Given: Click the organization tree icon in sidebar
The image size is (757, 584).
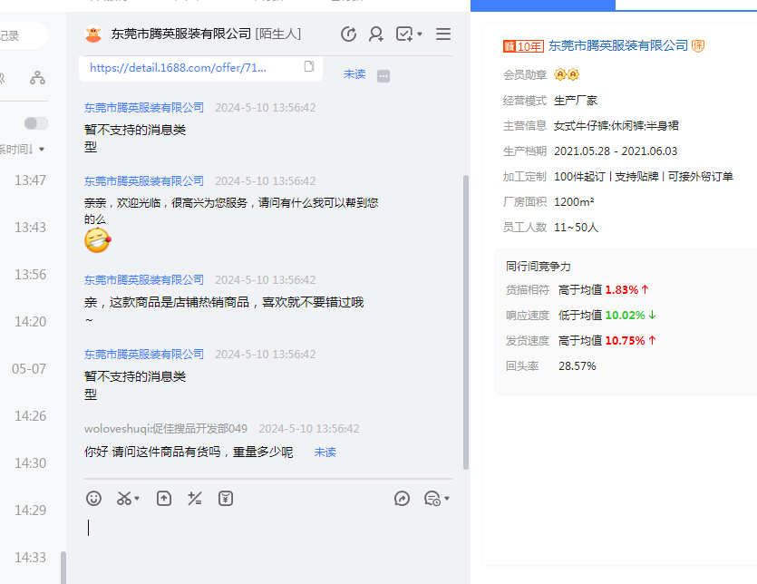Looking at the screenshot, I should [37, 78].
